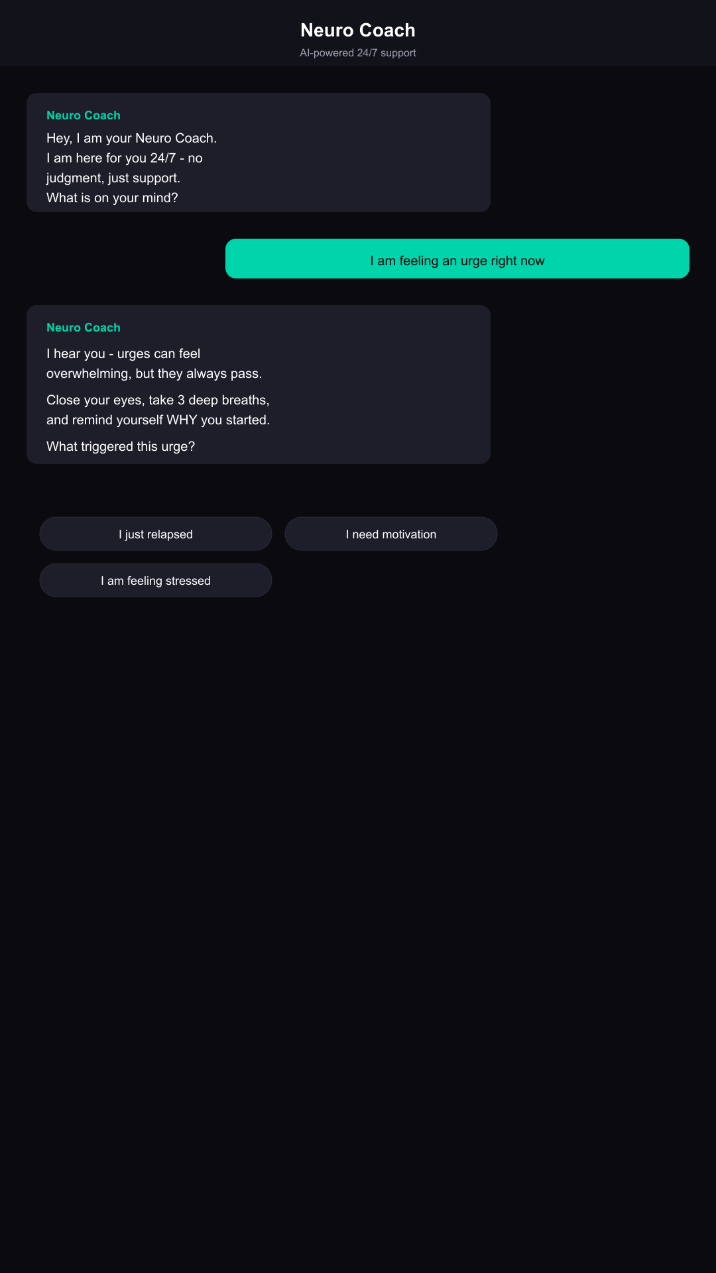Click the Neuro Coach sender name in first bubble
The image size is (716, 1273).
(x=83, y=115)
